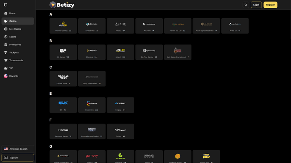
Task: Click the page vertical scrollbar
Action: [x=290, y=20]
